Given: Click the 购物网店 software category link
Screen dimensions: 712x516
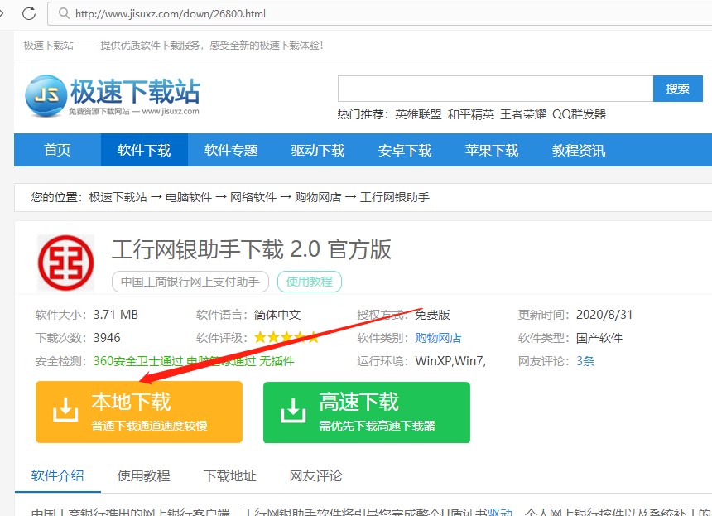Looking at the screenshot, I should coord(438,338).
